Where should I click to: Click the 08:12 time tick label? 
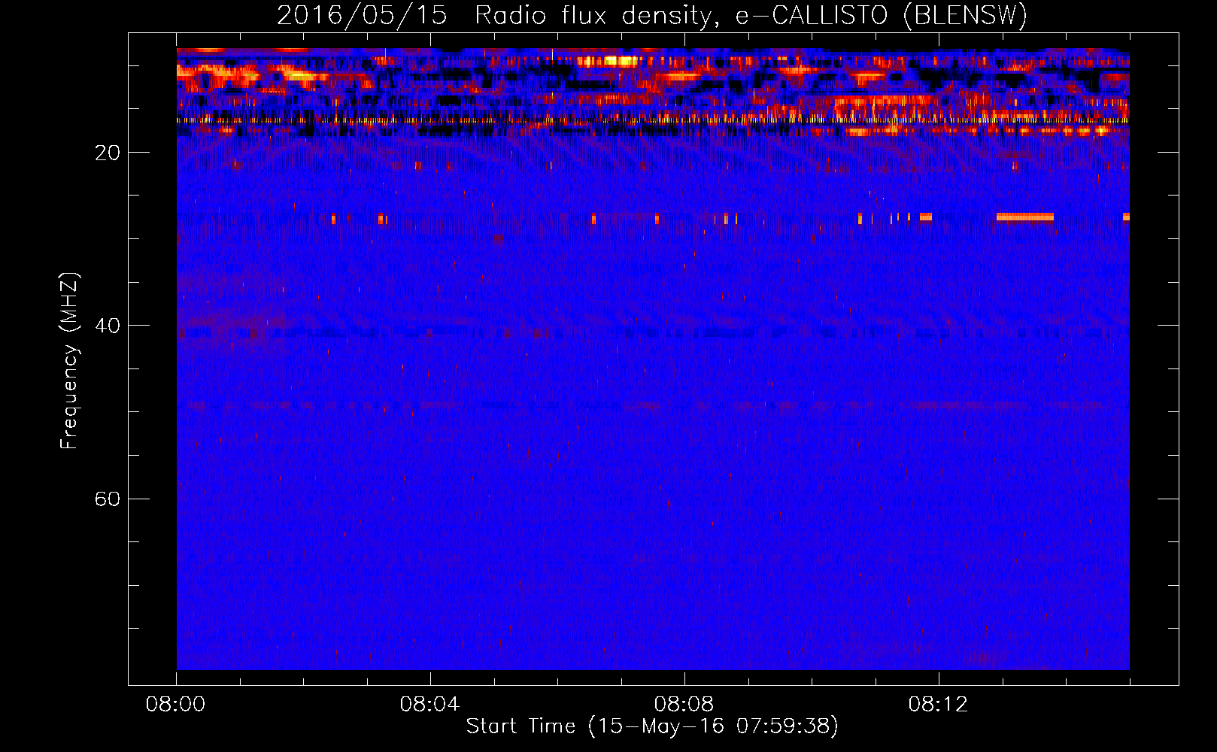(x=938, y=705)
